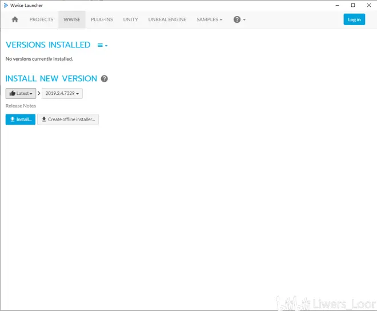Expand the 2019.2.4.7329 version dropdown
This screenshot has width=377, height=311.
[62, 93]
